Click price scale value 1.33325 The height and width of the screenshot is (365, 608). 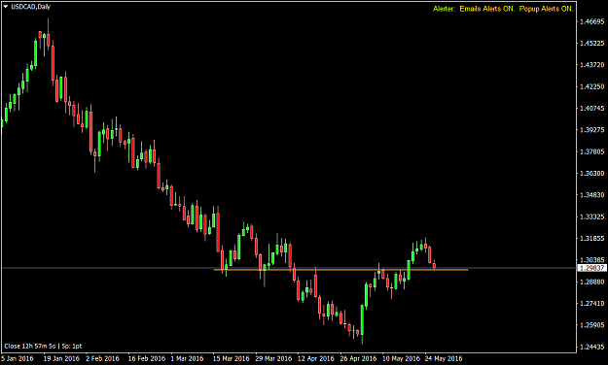pos(591,216)
